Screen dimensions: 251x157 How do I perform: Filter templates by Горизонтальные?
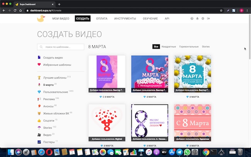pos(189,47)
